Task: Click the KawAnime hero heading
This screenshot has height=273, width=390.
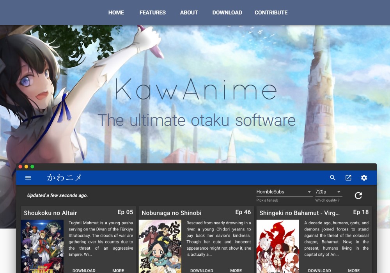Action: pyautogui.click(x=196, y=89)
